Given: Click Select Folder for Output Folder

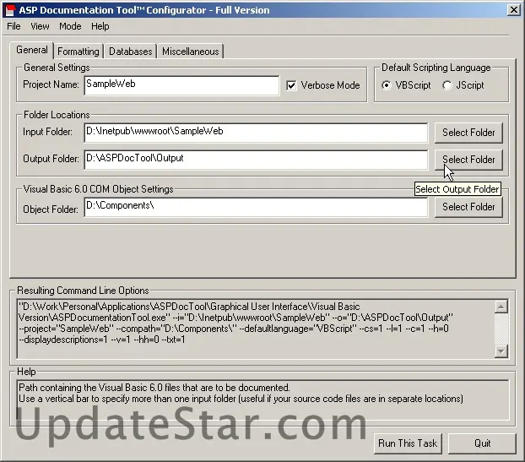Looking at the screenshot, I should (468, 160).
